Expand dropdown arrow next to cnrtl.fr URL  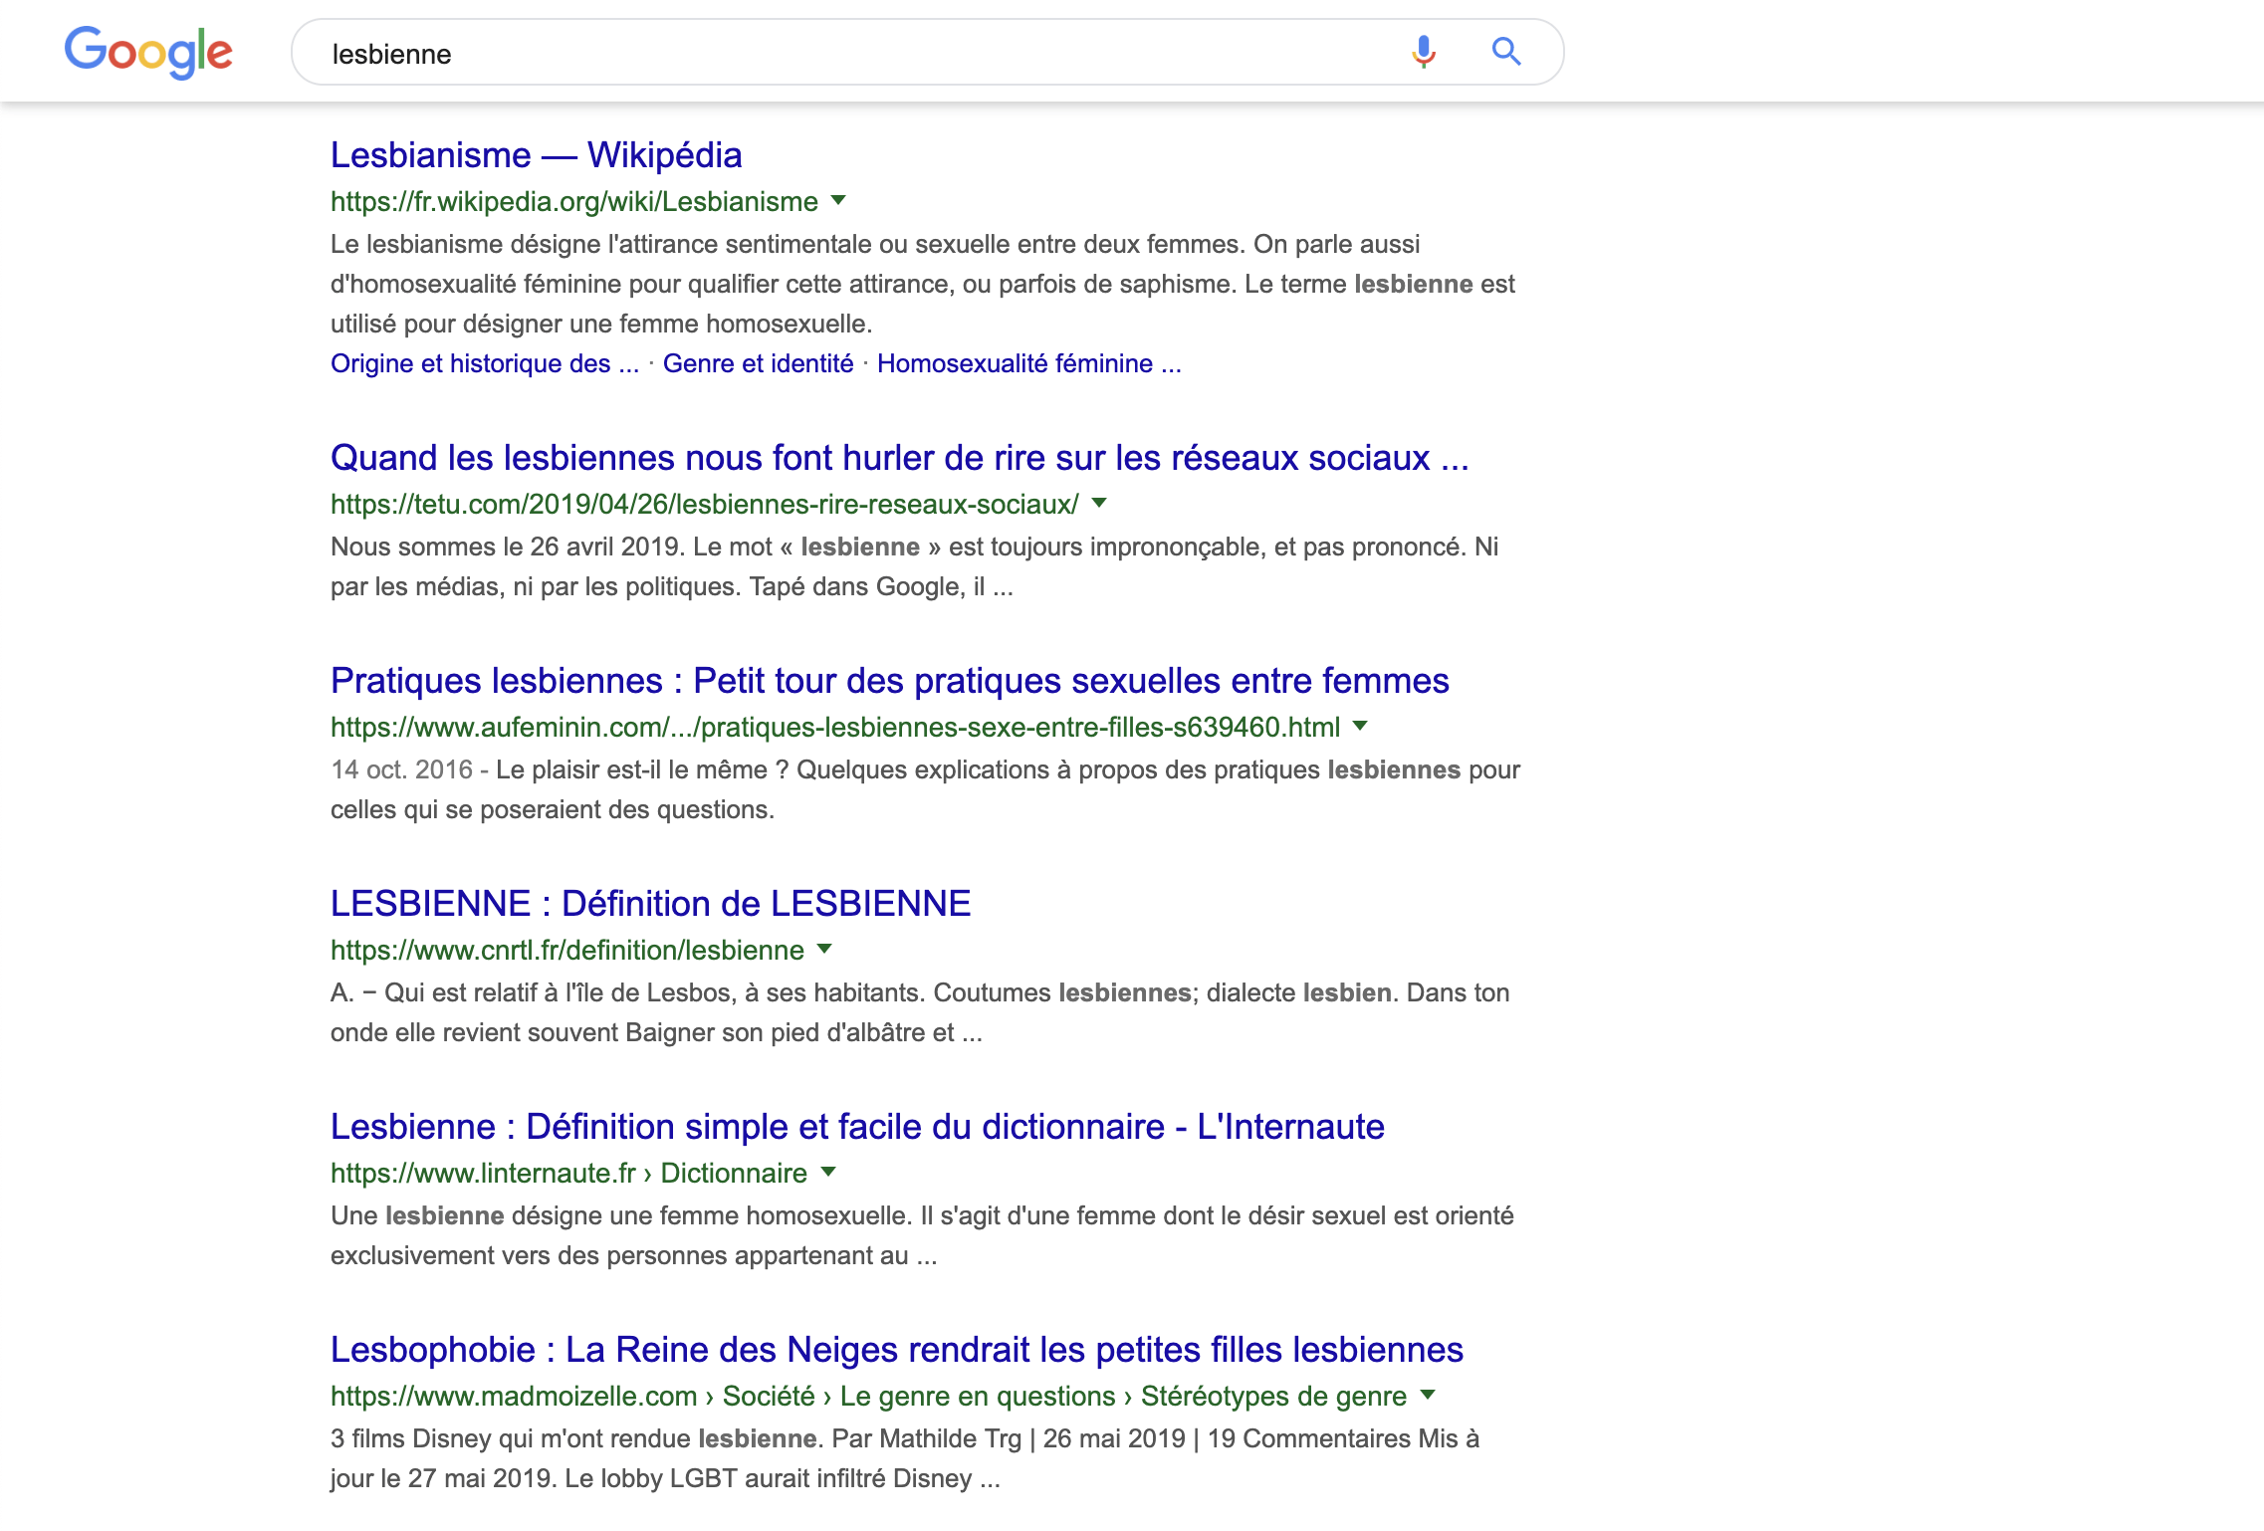click(x=824, y=949)
